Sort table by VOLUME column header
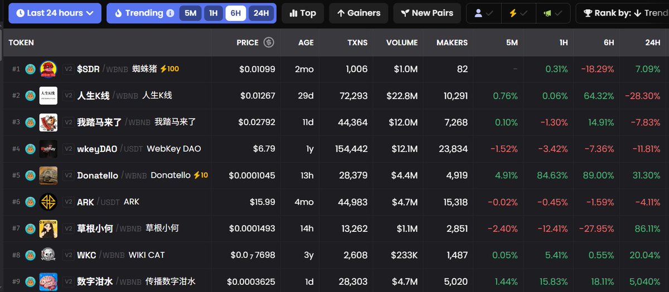The height and width of the screenshot is (292, 669). [401, 42]
